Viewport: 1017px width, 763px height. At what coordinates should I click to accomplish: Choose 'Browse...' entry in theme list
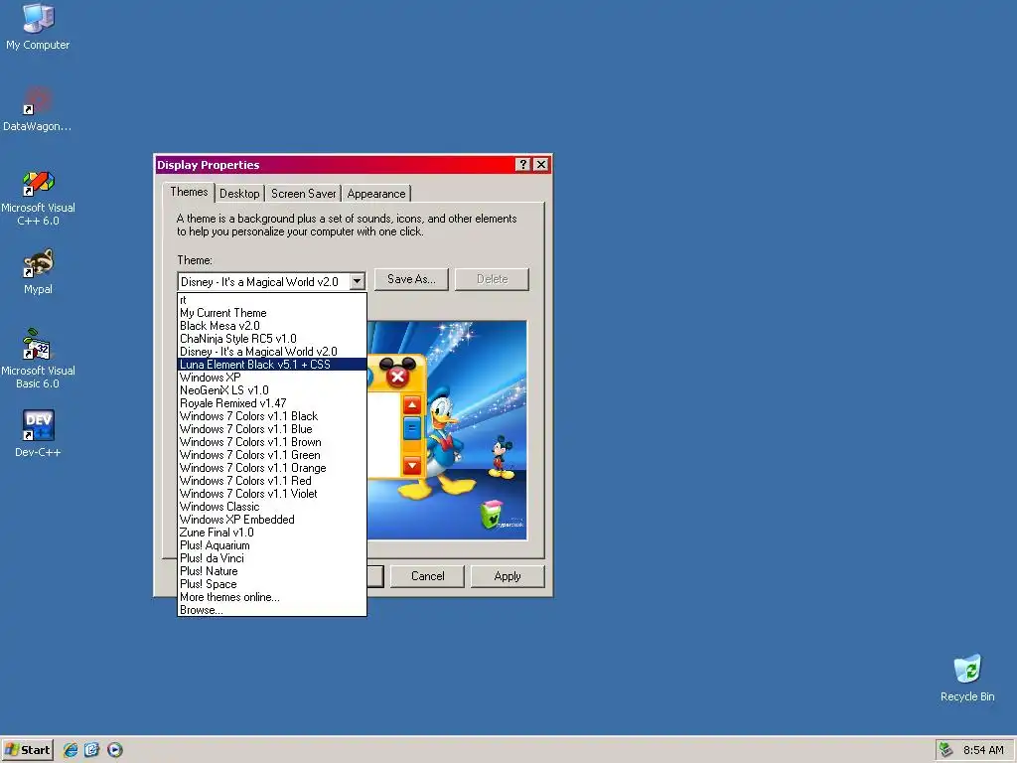(272, 610)
